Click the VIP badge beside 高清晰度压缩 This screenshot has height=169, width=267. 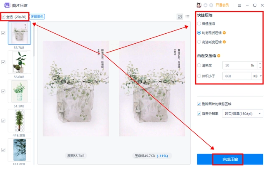224,42
